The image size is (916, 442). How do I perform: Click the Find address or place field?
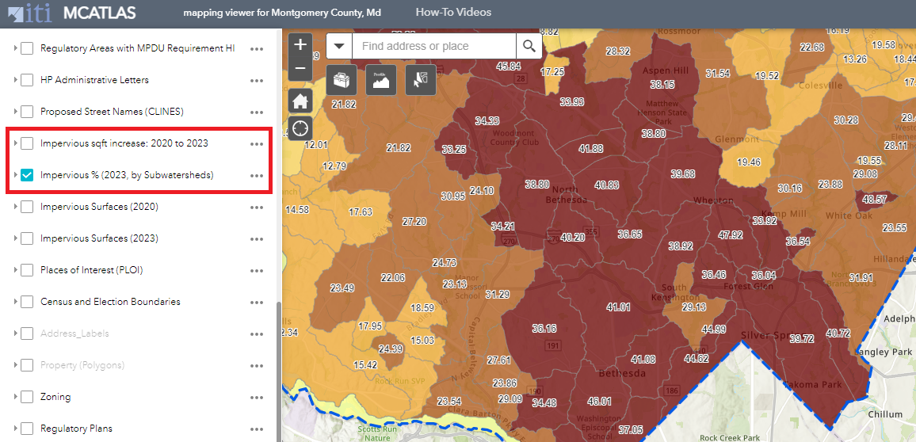tap(434, 46)
